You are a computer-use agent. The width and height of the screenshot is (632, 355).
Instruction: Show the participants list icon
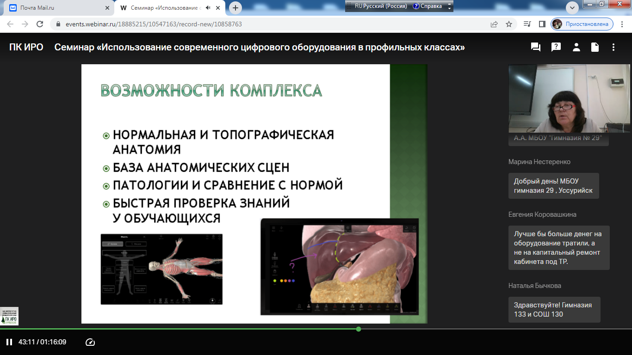pos(576,47)
